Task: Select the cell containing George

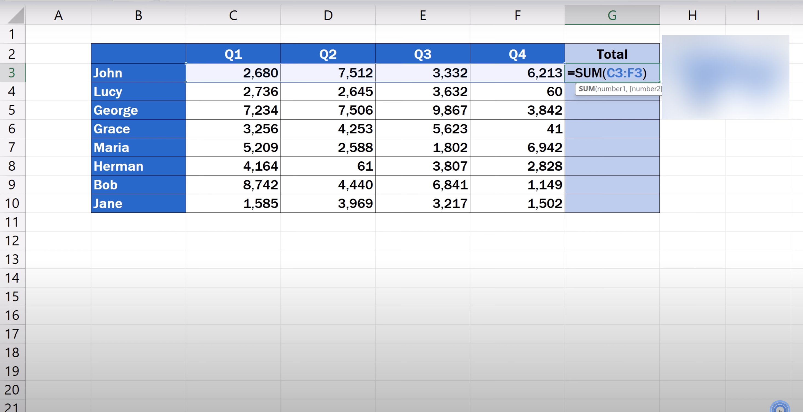Action: click(x=138, y=110)
